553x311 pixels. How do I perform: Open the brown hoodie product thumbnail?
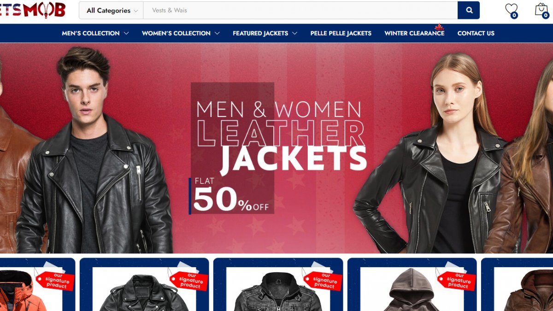click(x=412, y=290)
